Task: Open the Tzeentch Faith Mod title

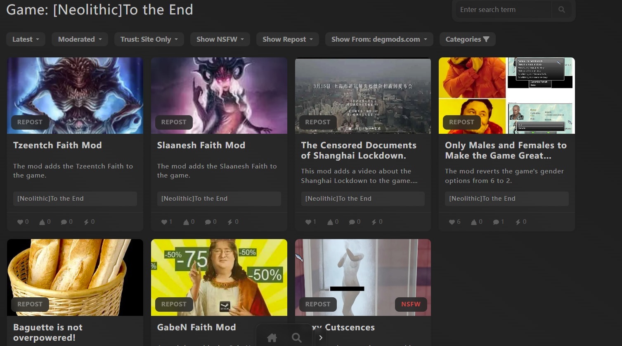Action: [57, 145]
